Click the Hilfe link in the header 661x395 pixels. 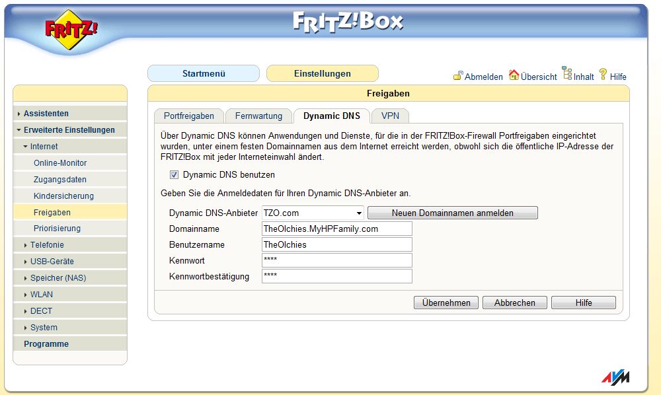(x=618, y=77)
